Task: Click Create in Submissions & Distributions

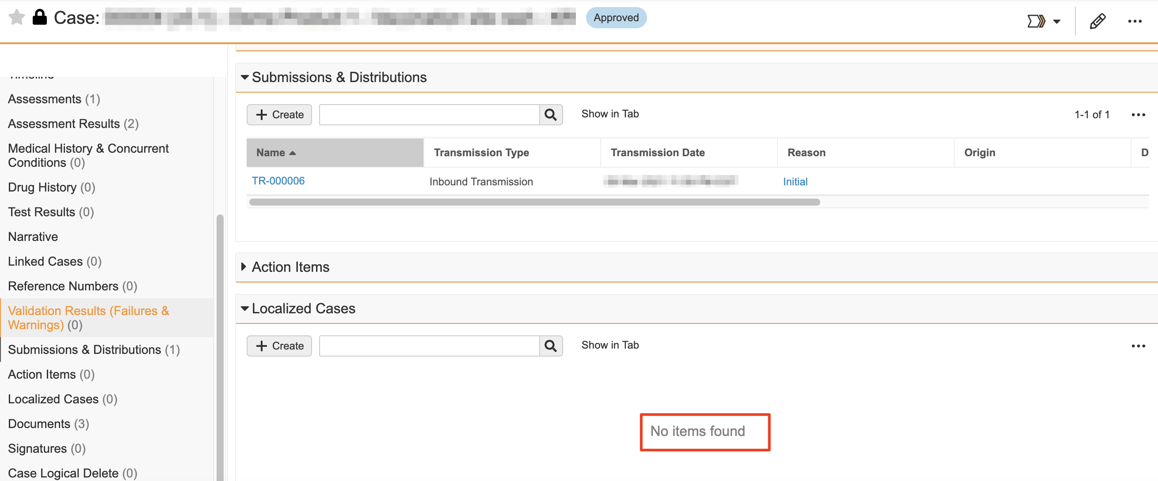Action: (279, 115)
